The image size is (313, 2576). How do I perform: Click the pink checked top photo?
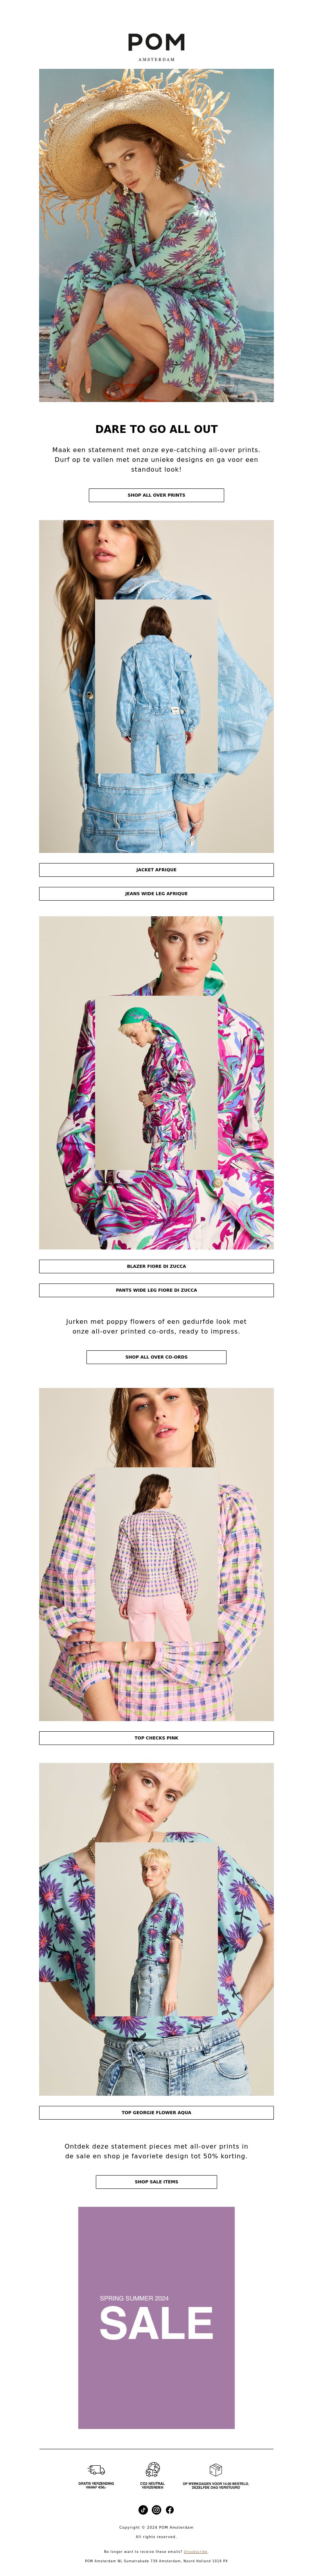(156, 1554)
